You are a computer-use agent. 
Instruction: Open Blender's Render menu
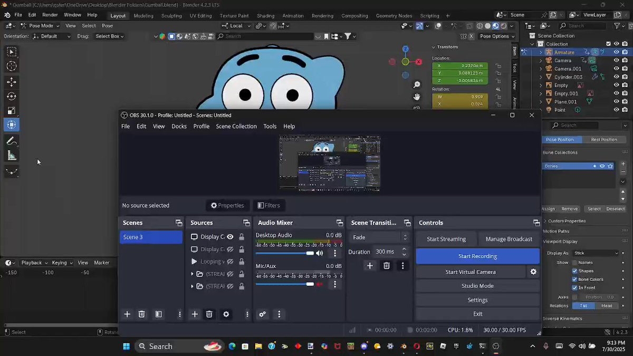[x=50, y=15]
